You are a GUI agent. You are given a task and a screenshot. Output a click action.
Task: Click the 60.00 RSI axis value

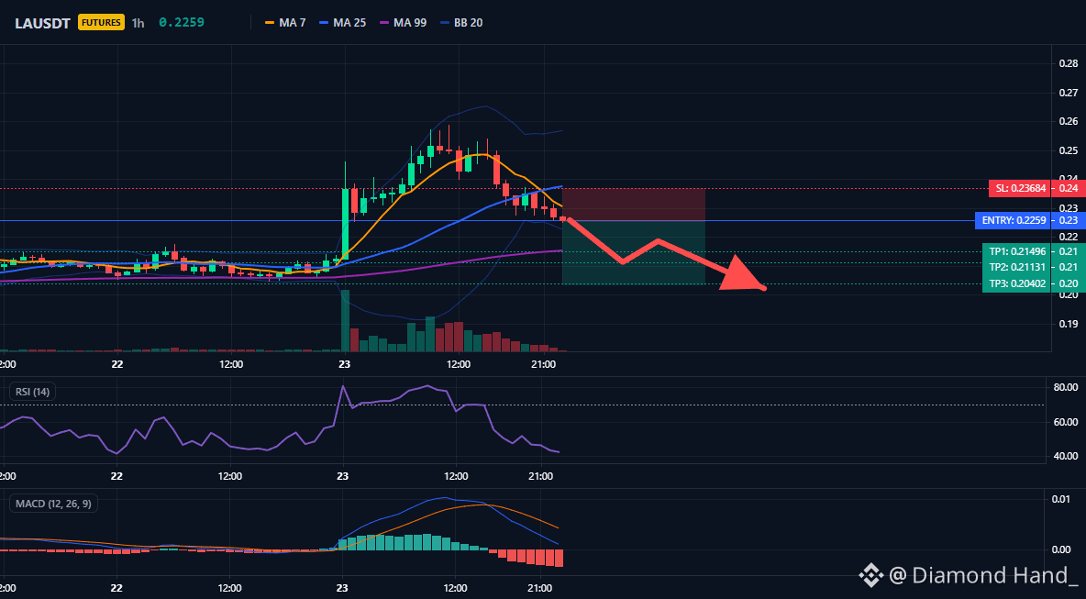pos(1065,422)
